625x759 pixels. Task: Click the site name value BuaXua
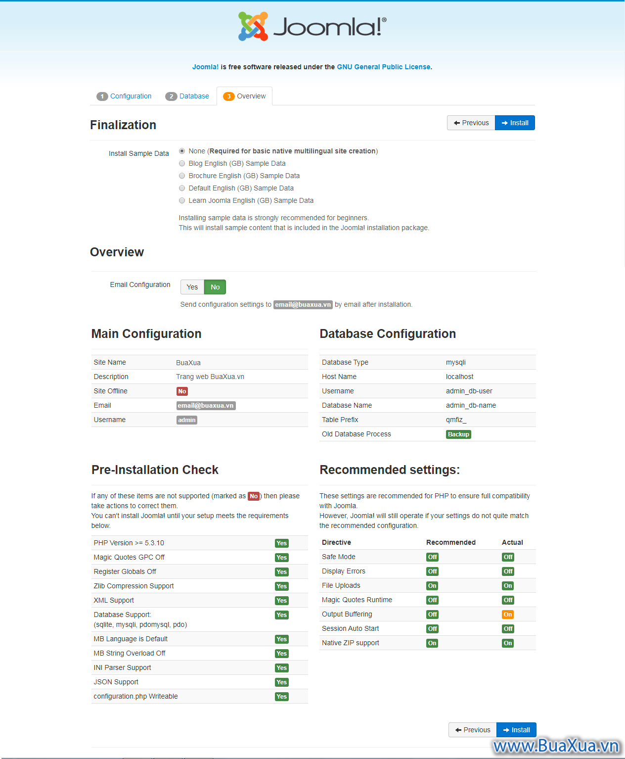click(x=188, y=363)
